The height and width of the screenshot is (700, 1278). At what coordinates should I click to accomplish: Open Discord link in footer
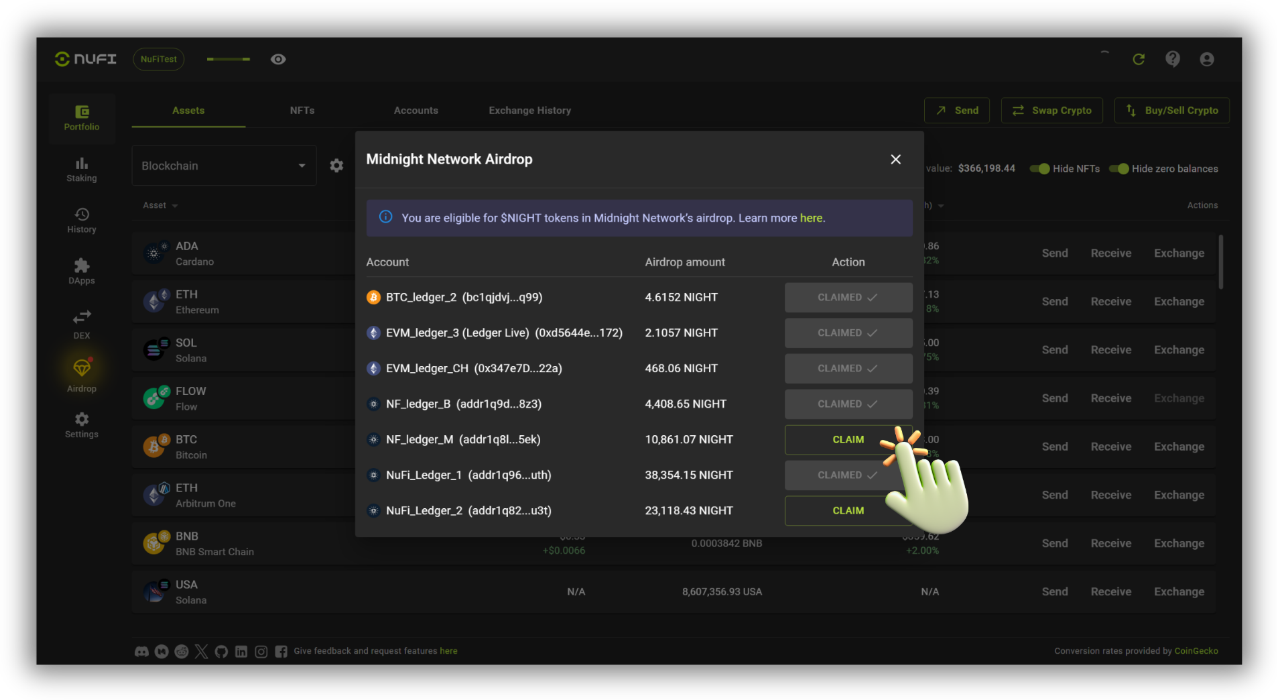(x=141, y=651)
